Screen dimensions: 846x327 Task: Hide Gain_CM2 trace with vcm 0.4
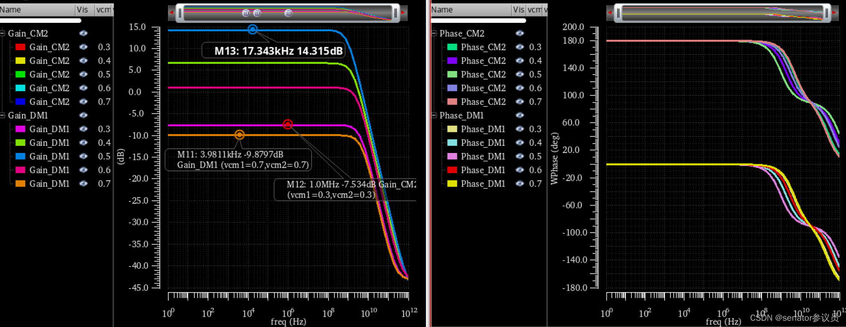tap(83, 60)
